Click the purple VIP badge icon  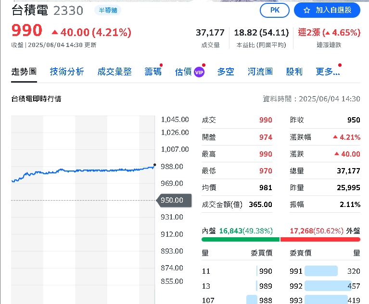[199, 72]
